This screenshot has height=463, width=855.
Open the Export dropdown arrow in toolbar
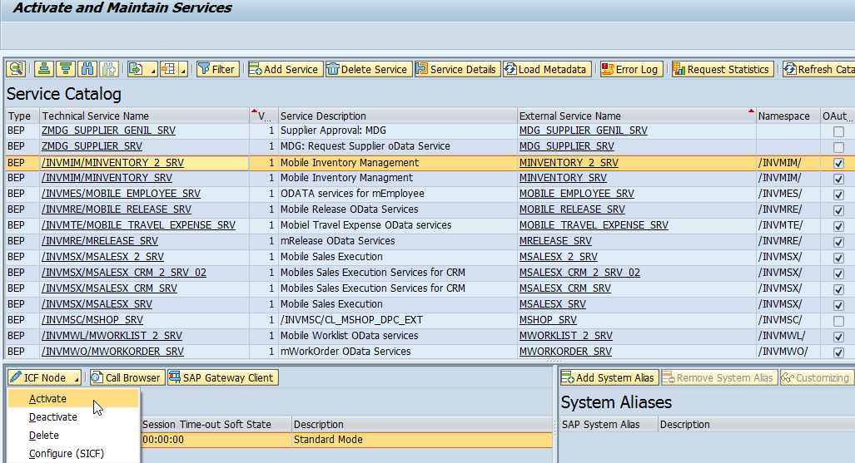(152, 70)
